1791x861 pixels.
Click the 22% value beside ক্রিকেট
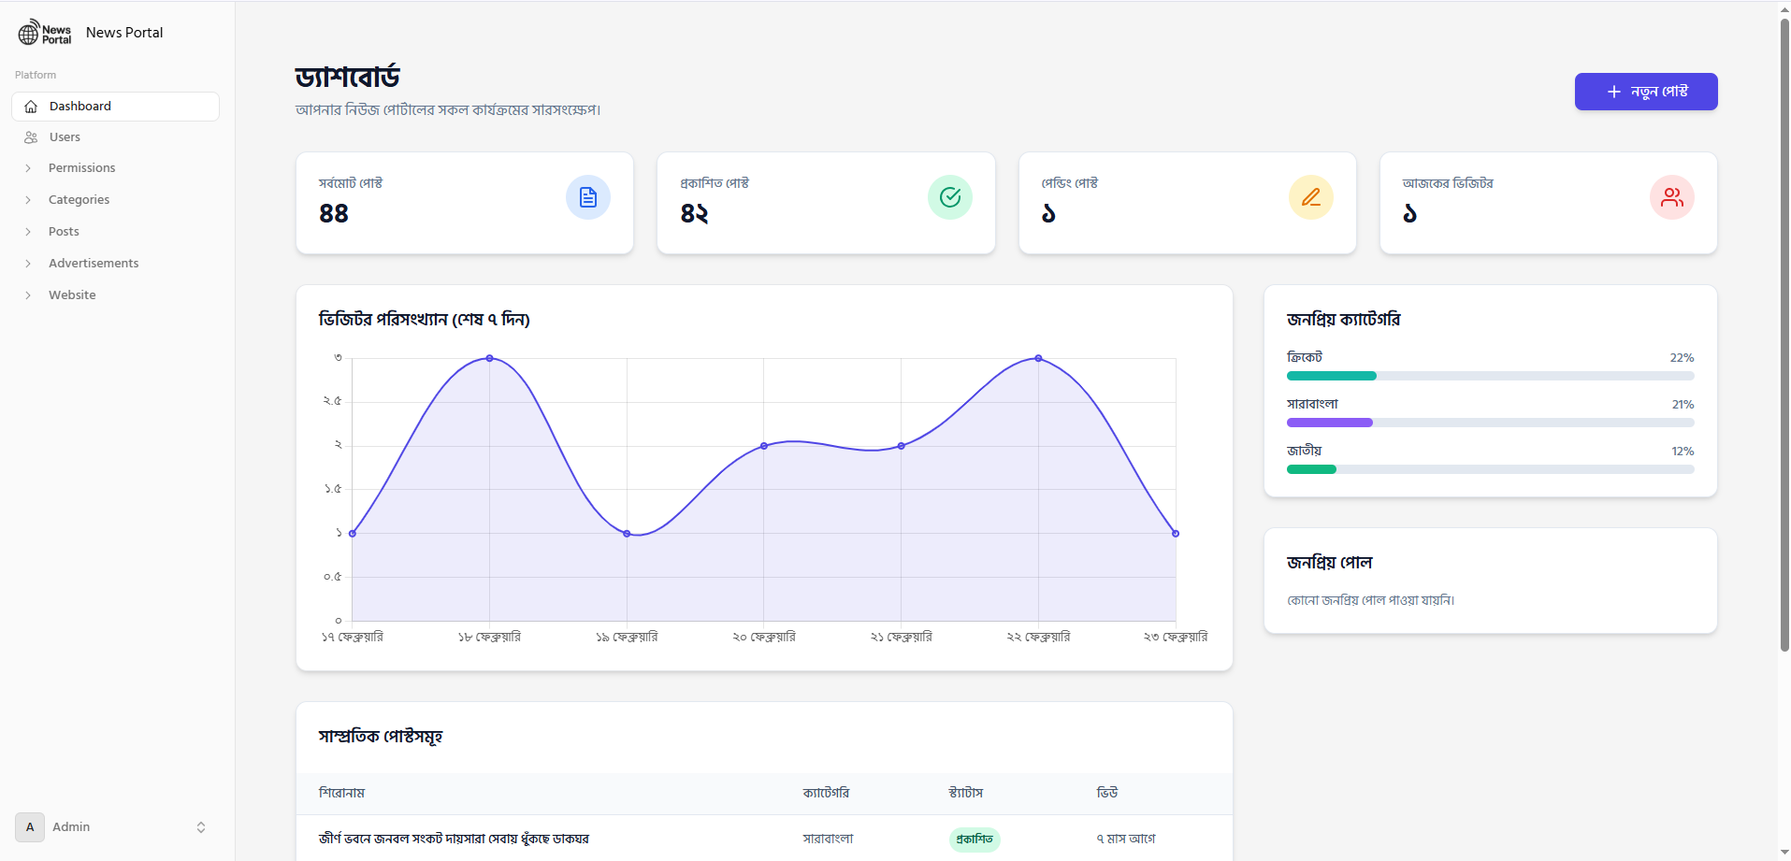(x=1682, y=358)
